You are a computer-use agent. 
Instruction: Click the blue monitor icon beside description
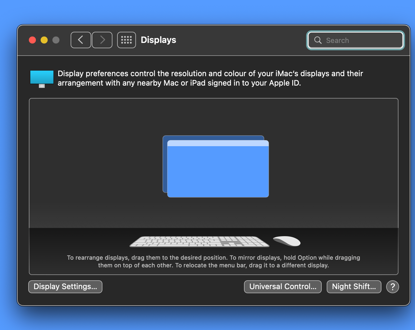(x=42, y=78)
